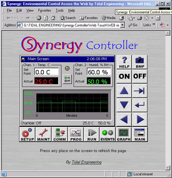Click the Enter return-arrow key

(x=140, y=105)
